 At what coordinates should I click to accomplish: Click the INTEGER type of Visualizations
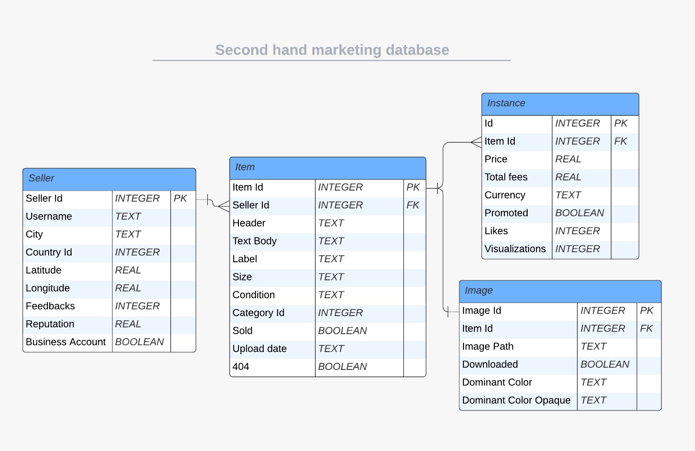577,249
